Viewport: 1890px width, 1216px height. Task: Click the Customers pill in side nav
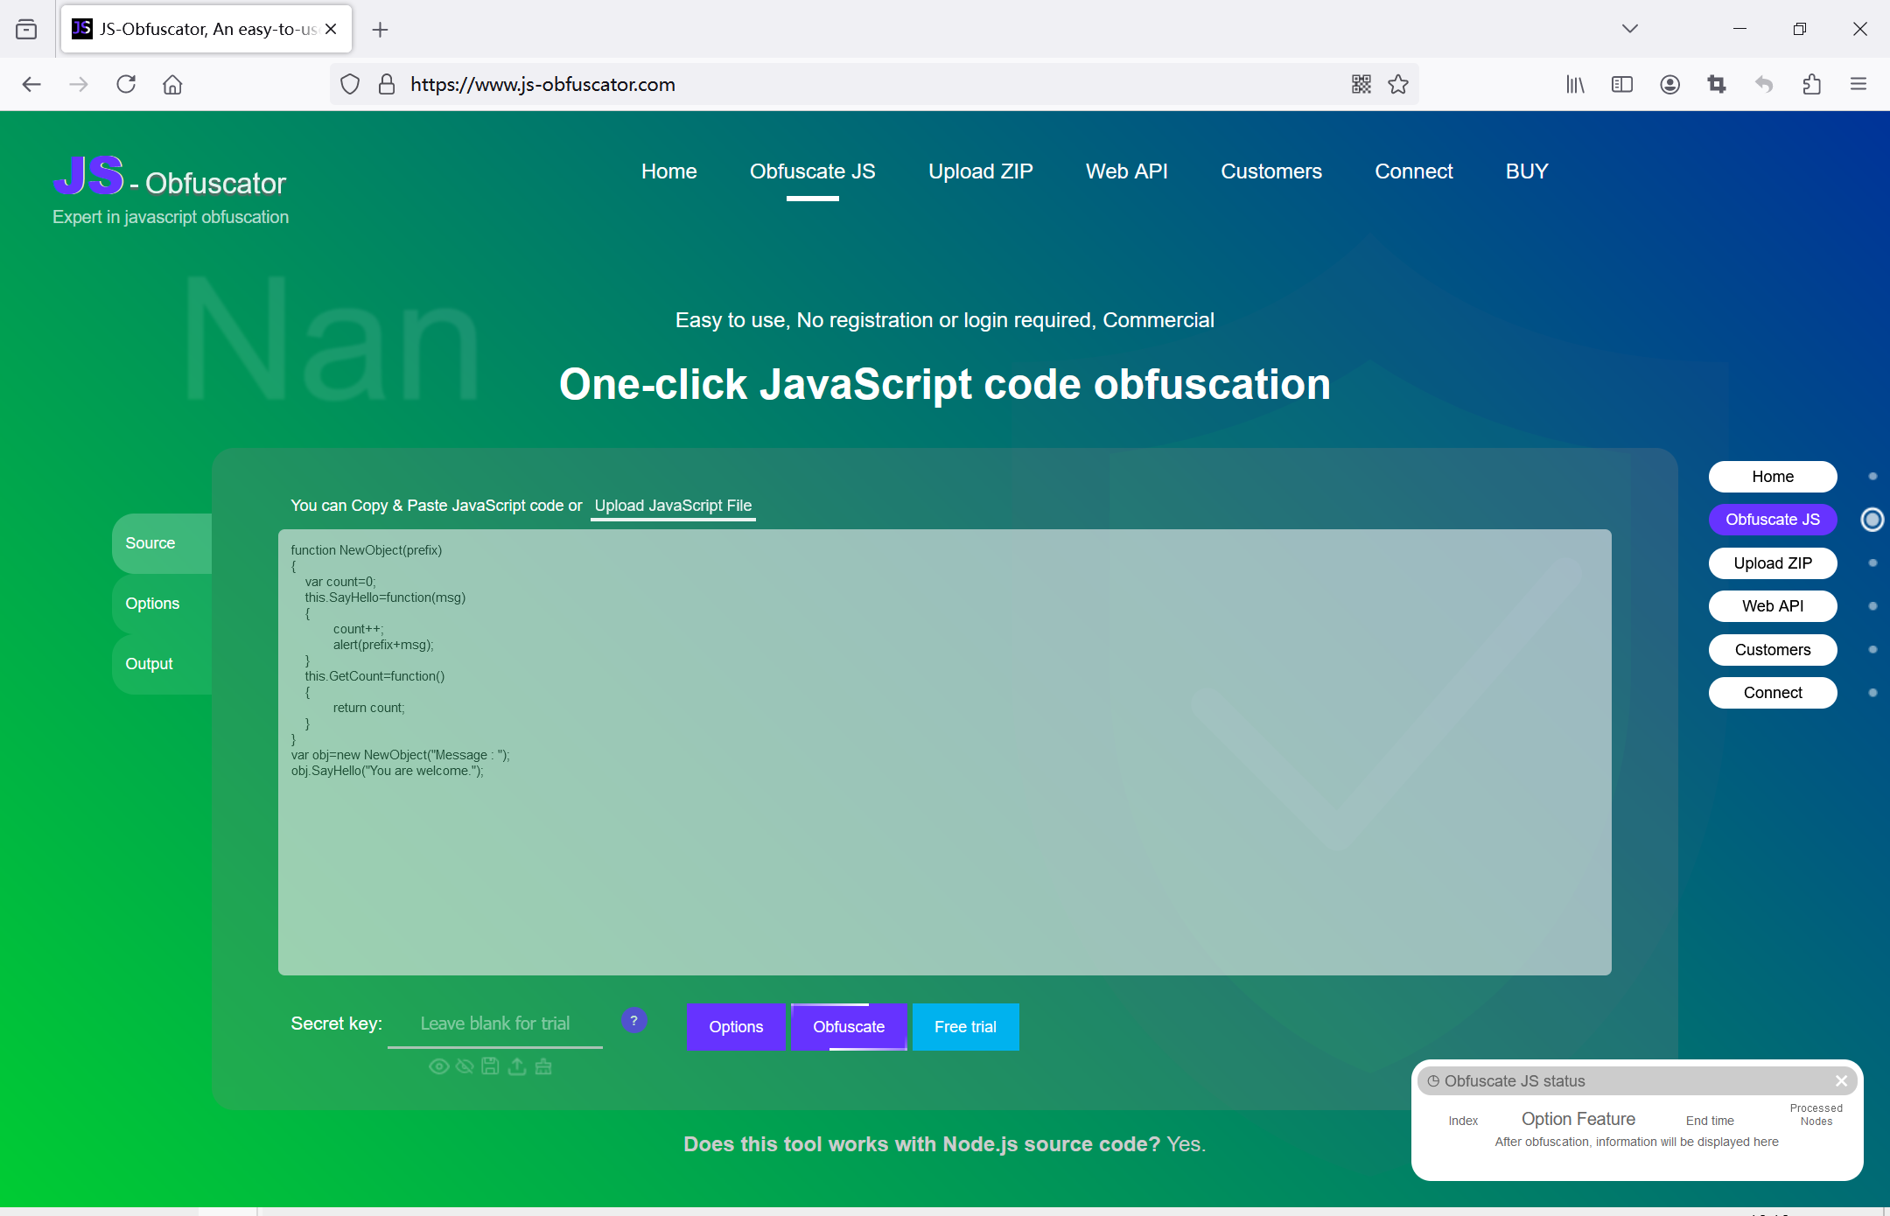(1773, 650)
